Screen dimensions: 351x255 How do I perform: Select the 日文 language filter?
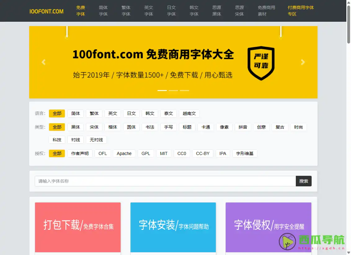[131, 113]
